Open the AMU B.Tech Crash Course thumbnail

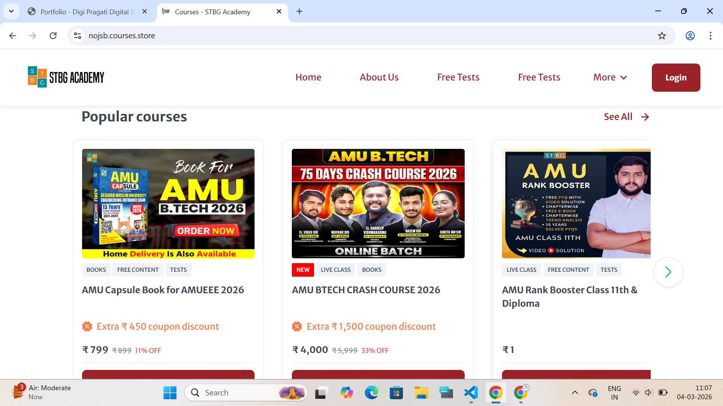pyautogui.click(x=378, y=203)
